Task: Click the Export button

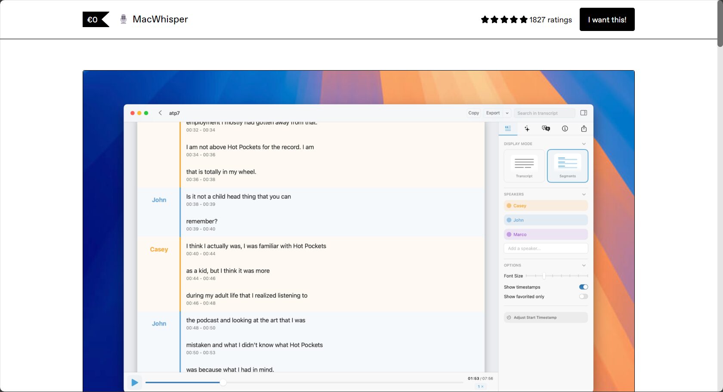Action: pos(493,113)
